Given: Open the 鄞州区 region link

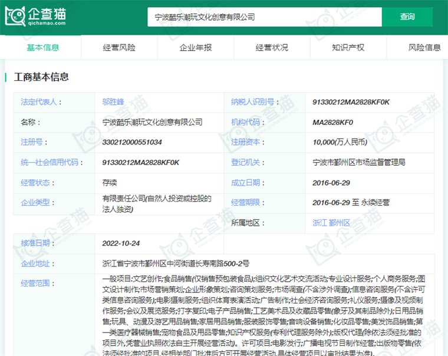Looking at the screenshot, I should 340,223.
